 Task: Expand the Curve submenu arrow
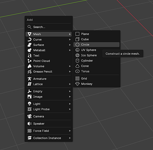tap(70, 40)
